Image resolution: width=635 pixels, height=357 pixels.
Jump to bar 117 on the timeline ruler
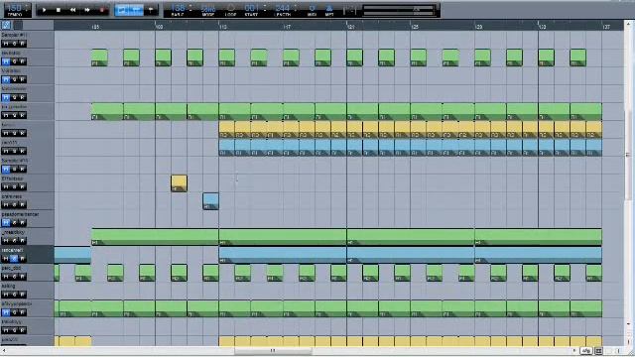click(287, 27)
